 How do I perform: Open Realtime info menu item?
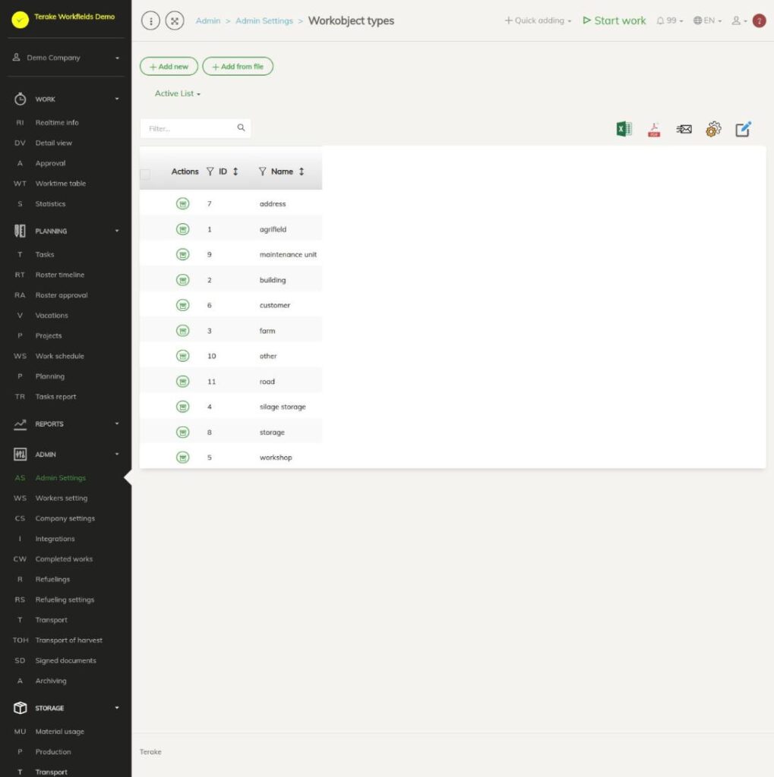pos(56,122)
